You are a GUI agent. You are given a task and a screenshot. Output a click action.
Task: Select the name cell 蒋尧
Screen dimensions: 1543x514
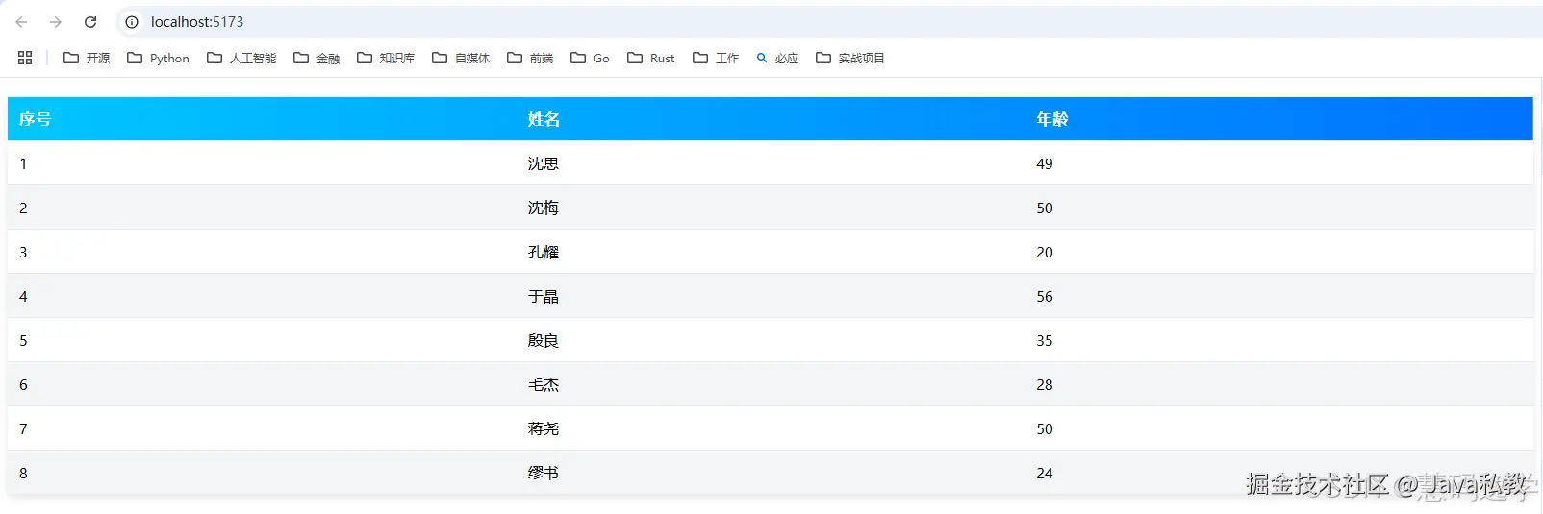point(544,428)
